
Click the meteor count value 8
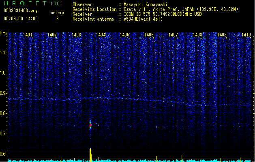tap(57, 19)
